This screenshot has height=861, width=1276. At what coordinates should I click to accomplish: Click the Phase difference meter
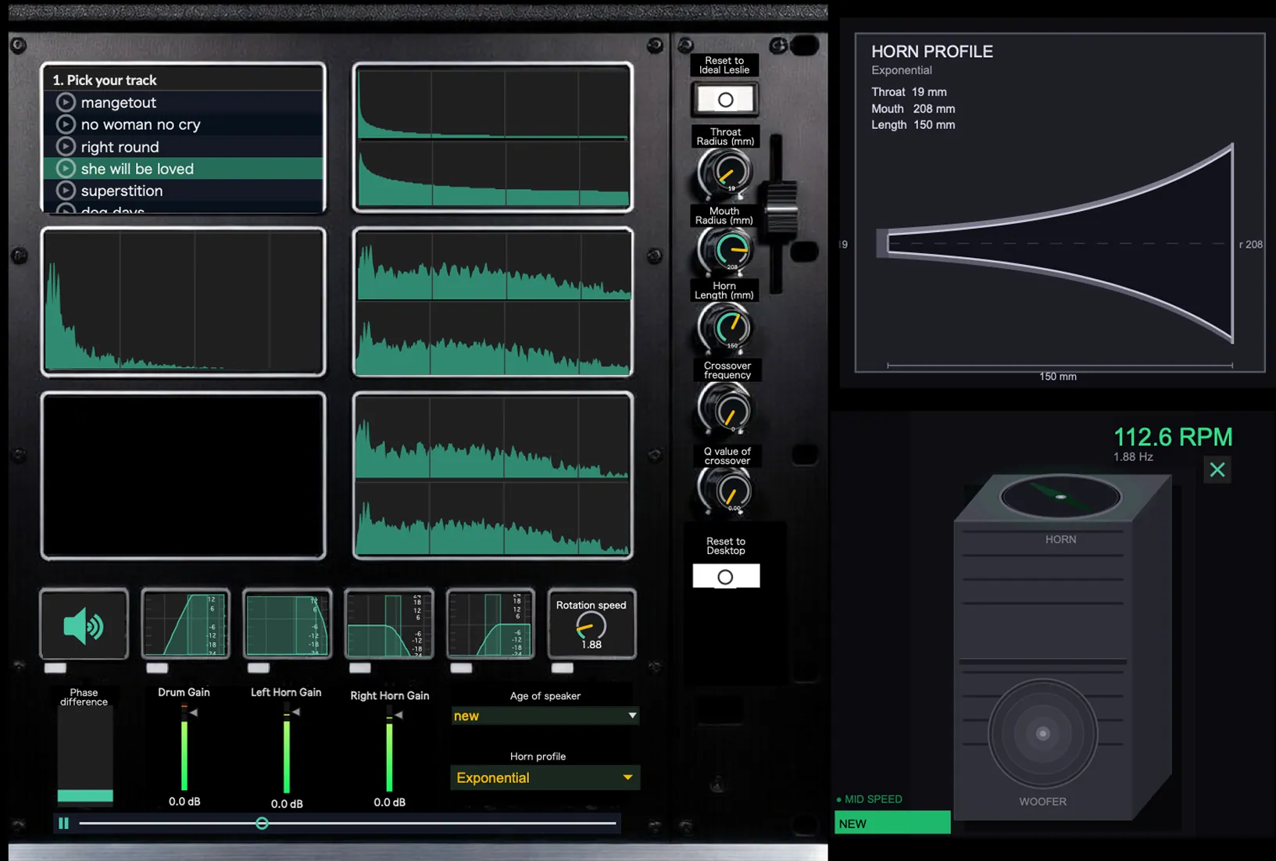point(85,756)
